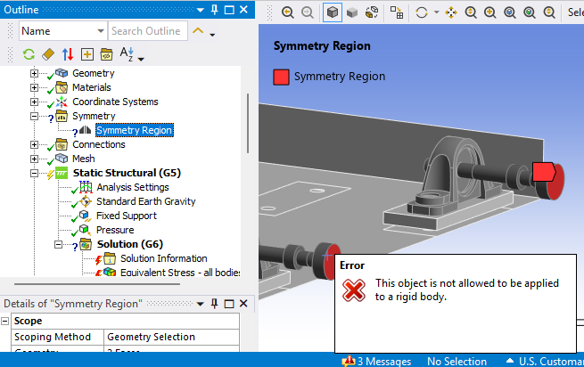Click the red Symmetry Region legend swatch

[x=281, y=77]
